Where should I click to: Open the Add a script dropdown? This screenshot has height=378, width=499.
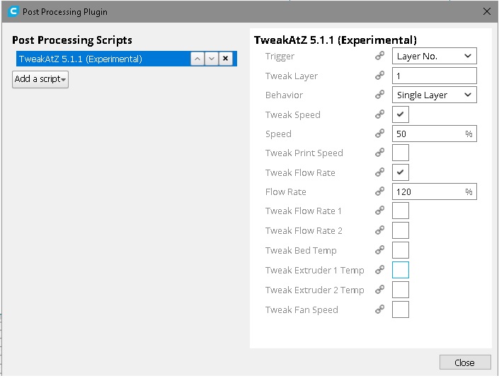(40, 79)
